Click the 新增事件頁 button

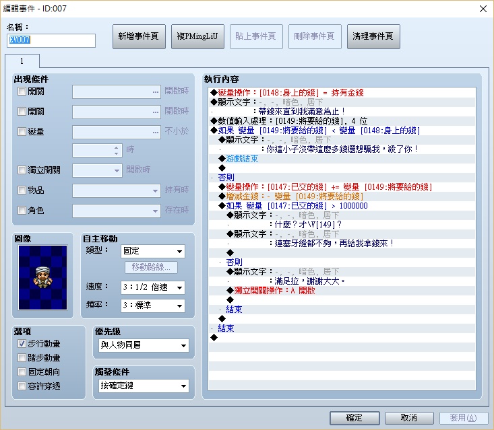tap(139, 36)
